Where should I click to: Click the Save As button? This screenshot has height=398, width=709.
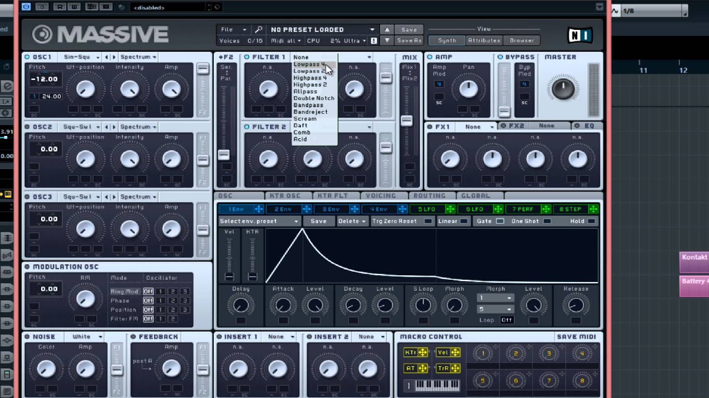coord(409,41)
